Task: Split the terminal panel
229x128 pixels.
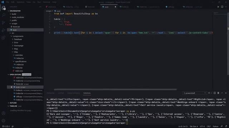Action: click(215, 93)
